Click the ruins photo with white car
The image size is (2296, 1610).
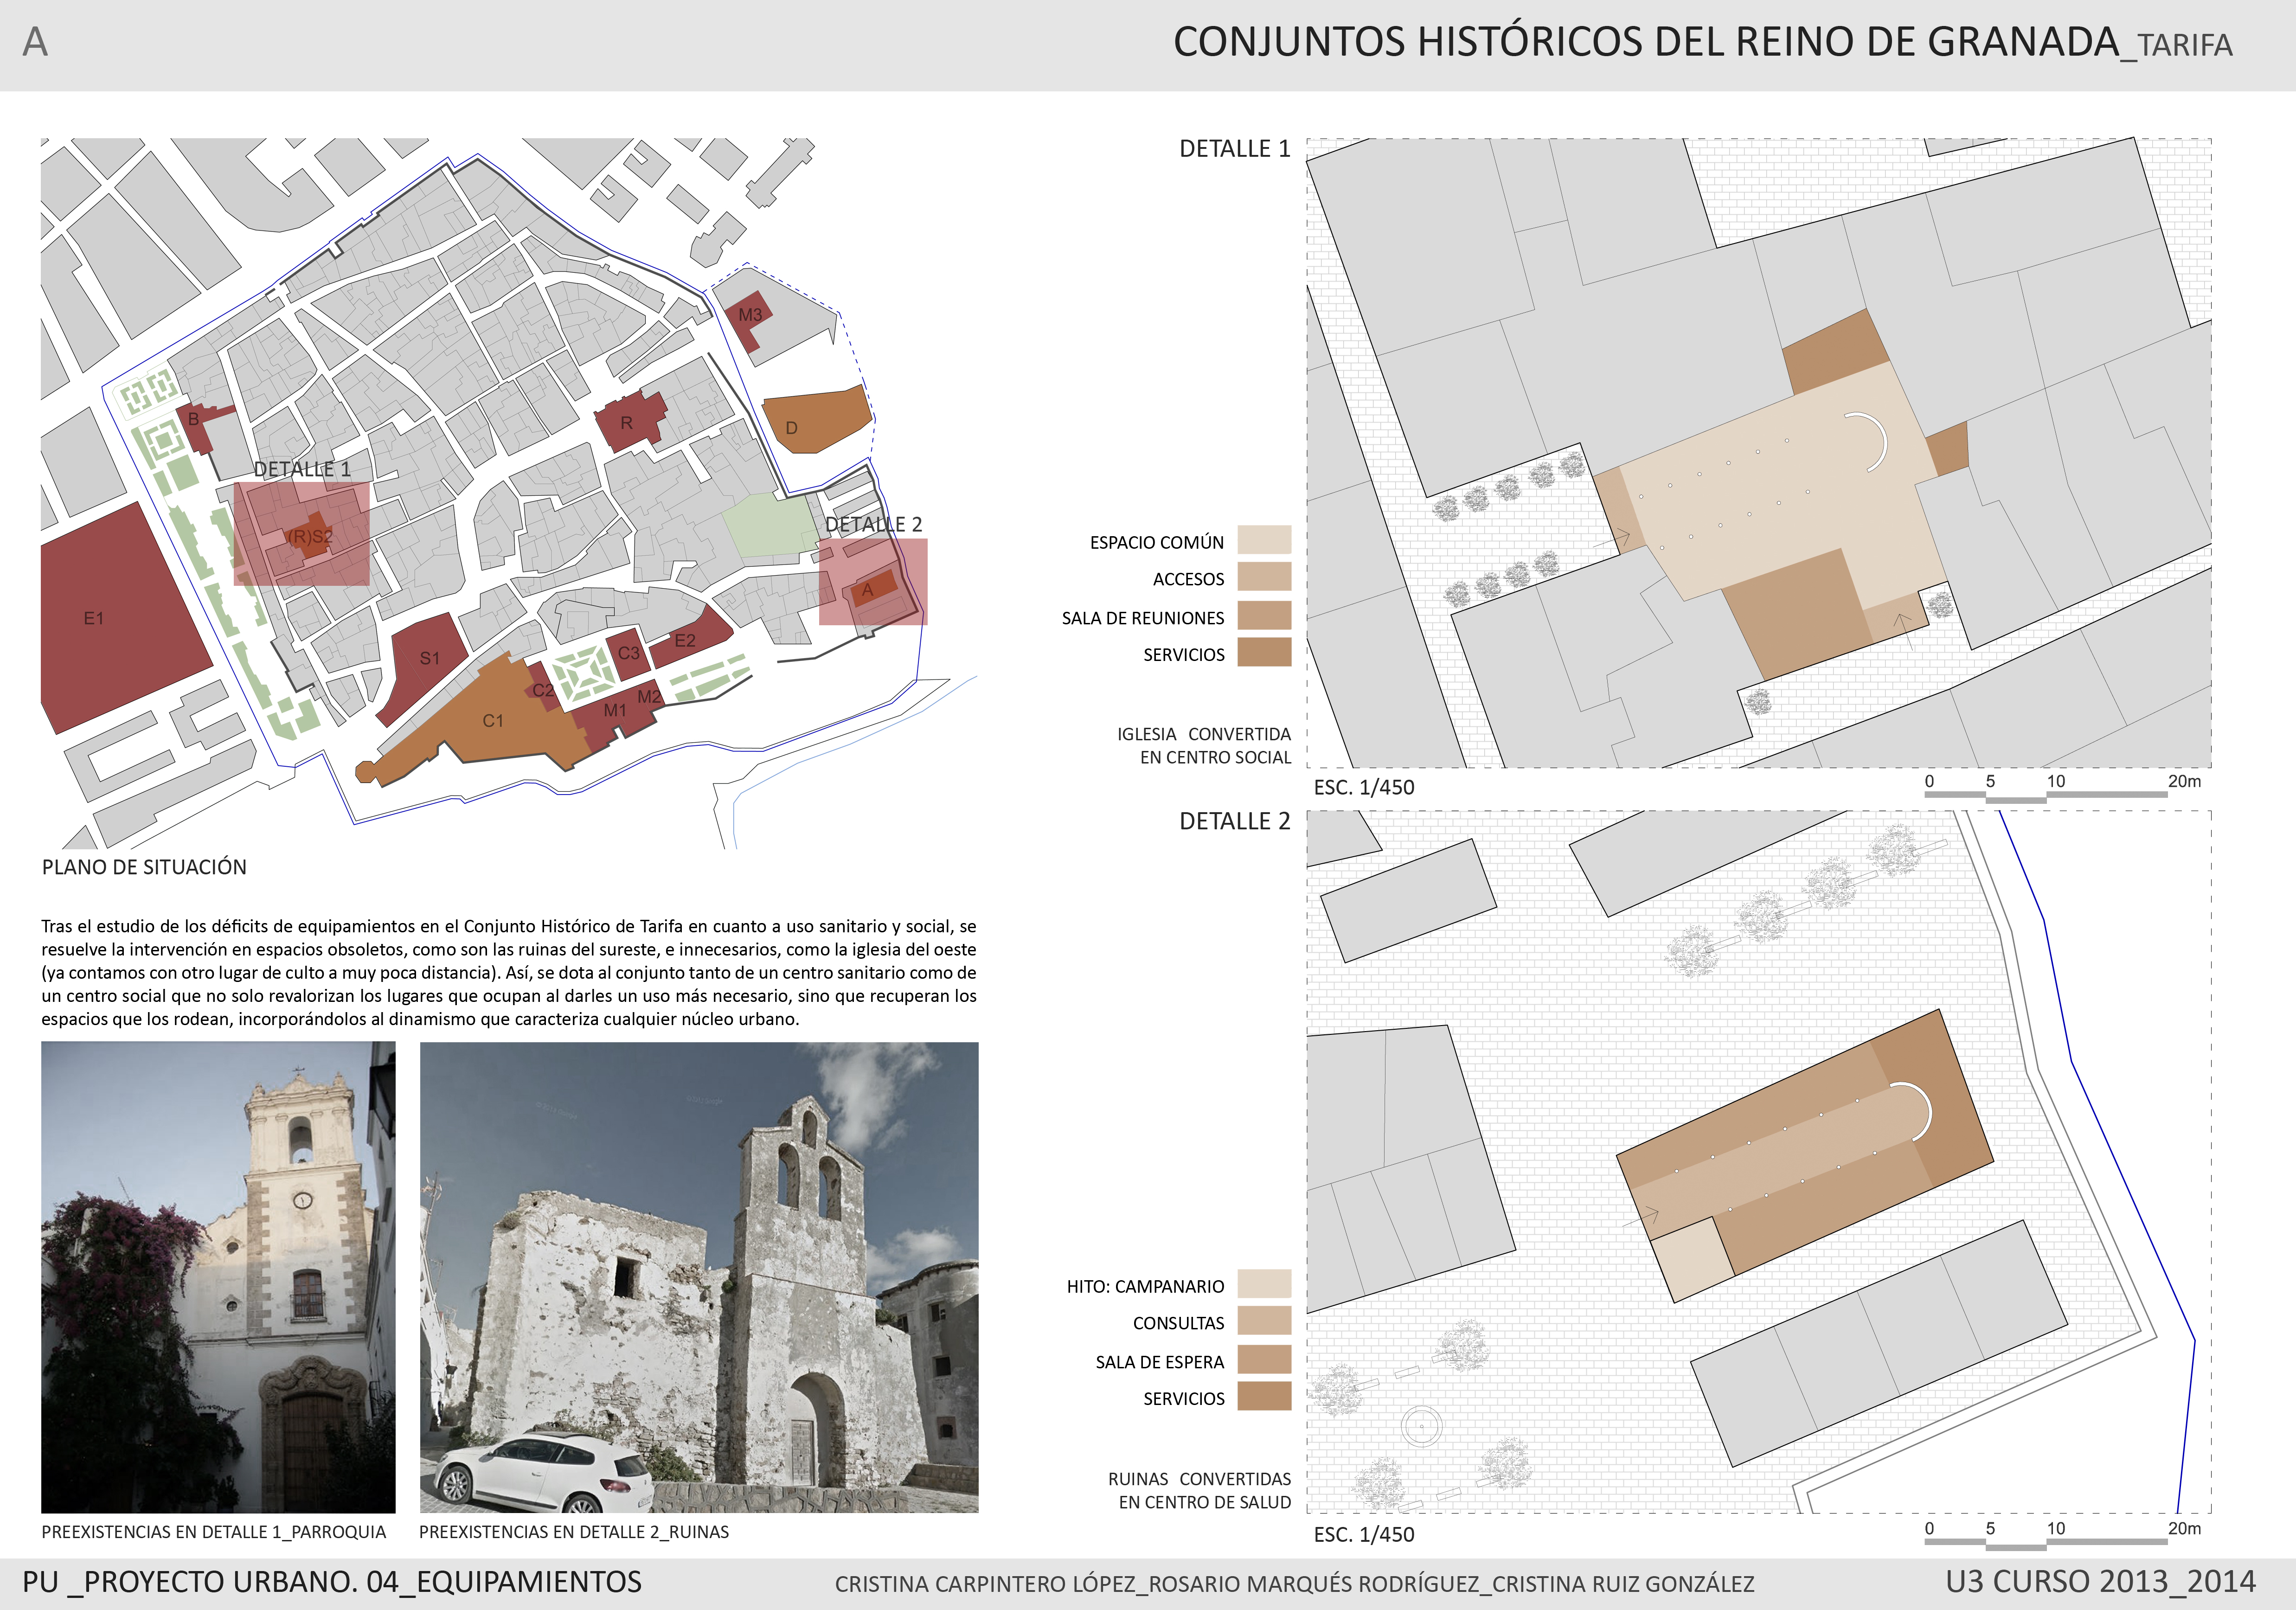[x=699, y=1277]
